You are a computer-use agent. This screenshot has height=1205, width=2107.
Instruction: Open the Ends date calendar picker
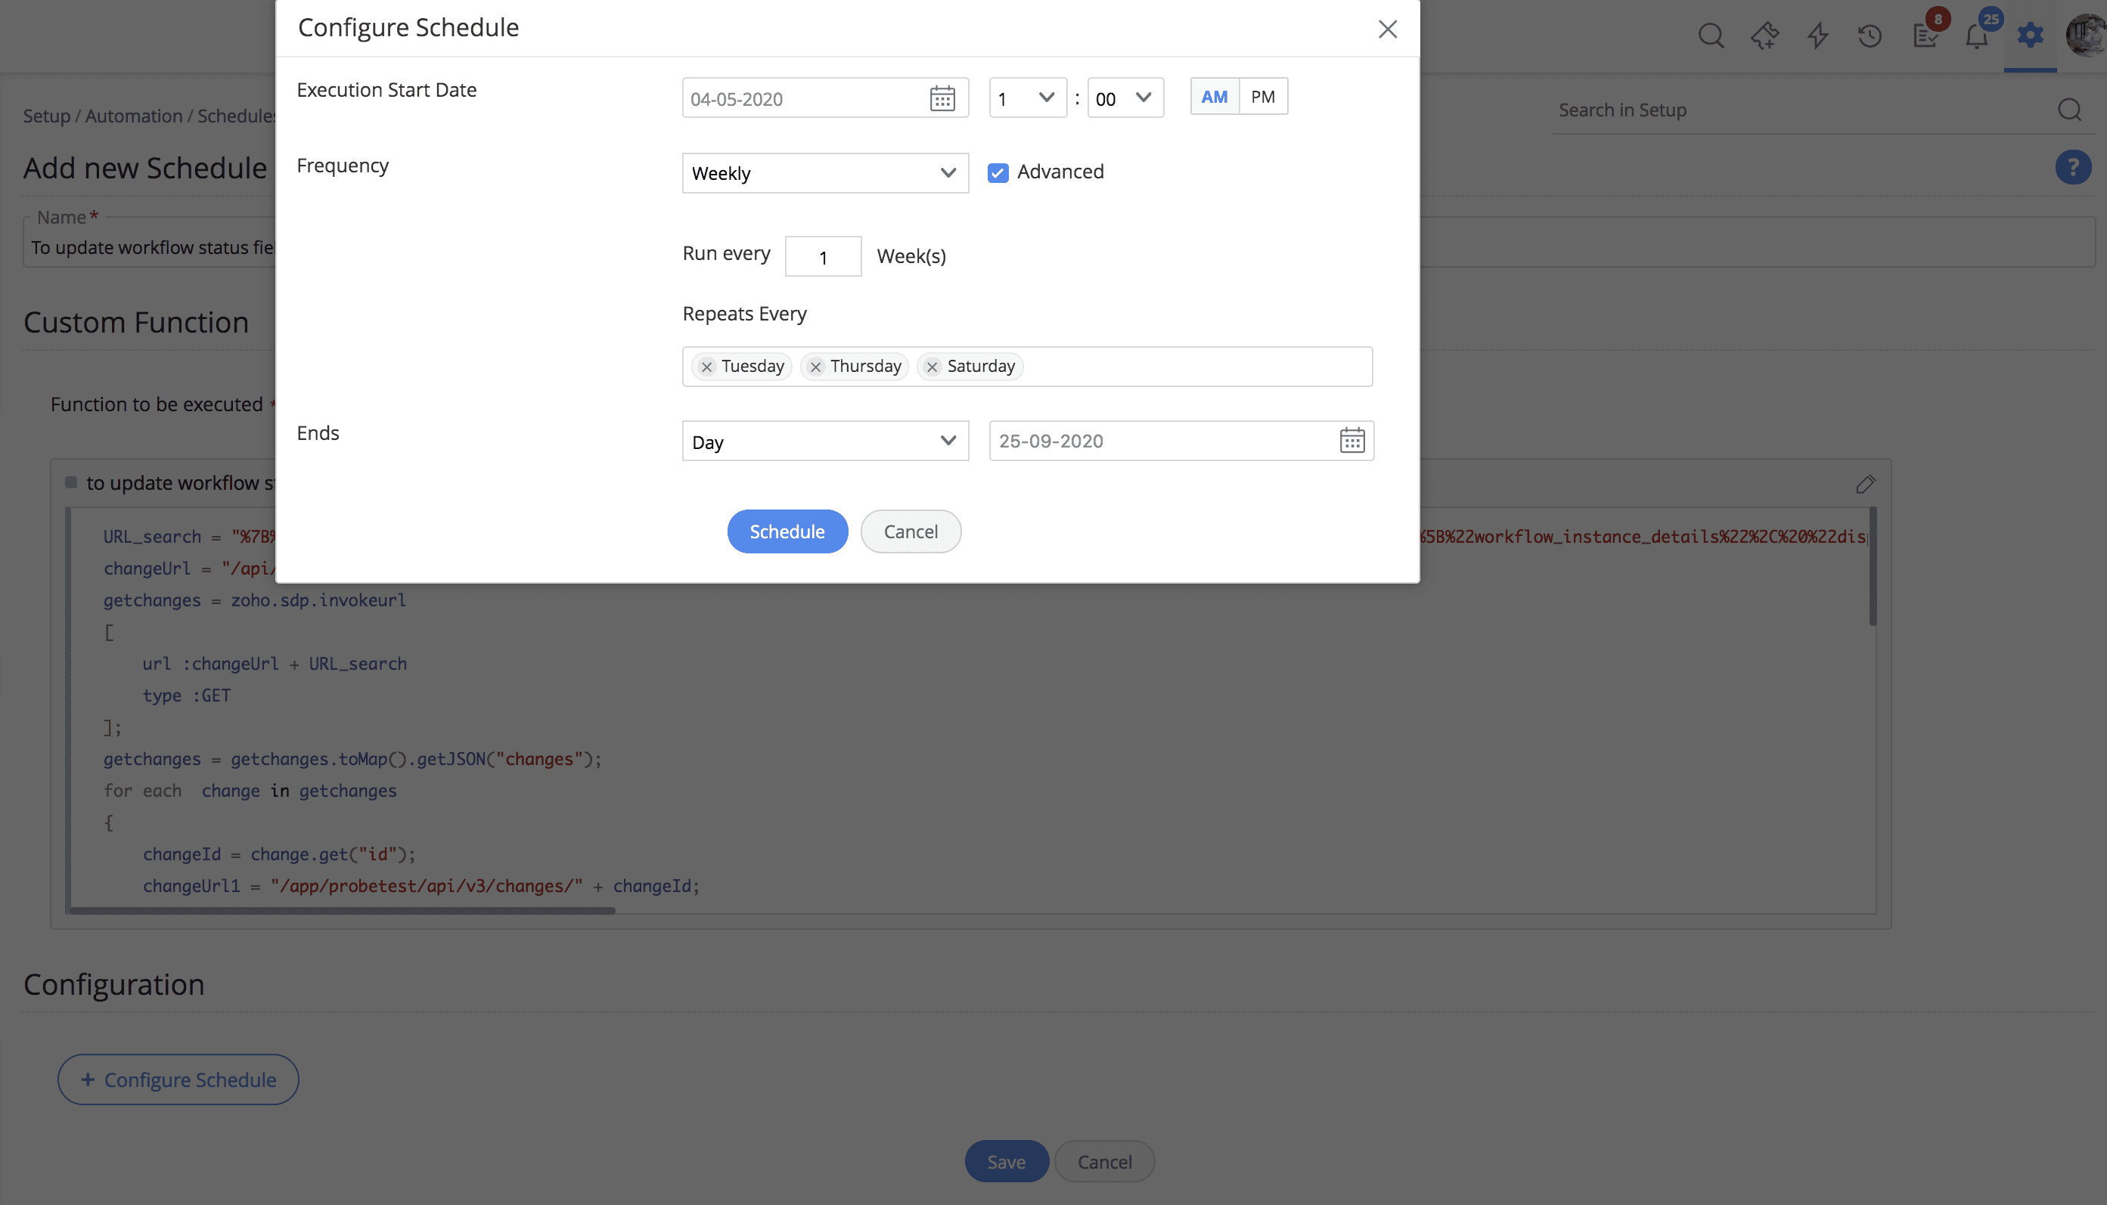(1351, 440)
